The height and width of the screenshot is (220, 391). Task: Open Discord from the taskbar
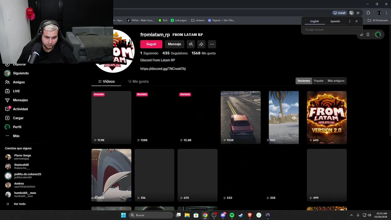click(223, 215)
